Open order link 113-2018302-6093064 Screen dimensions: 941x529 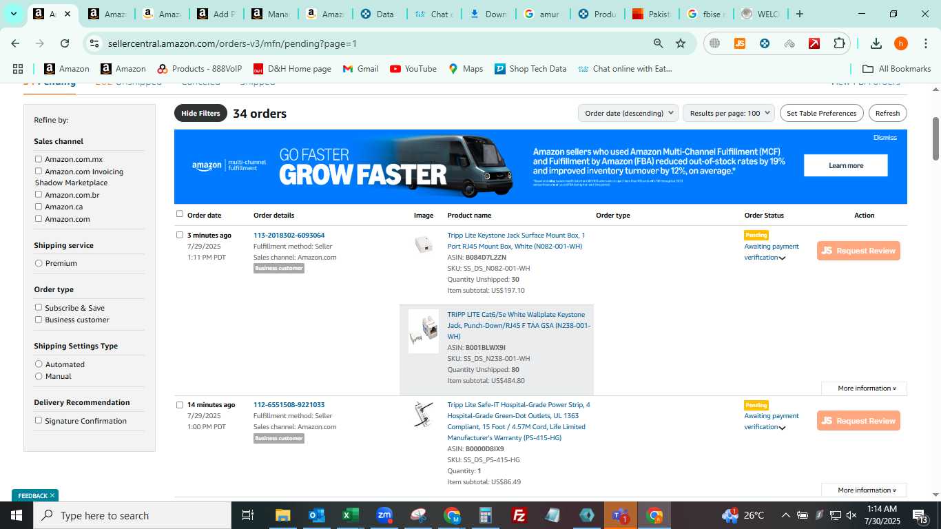click(x=289, y=236)
